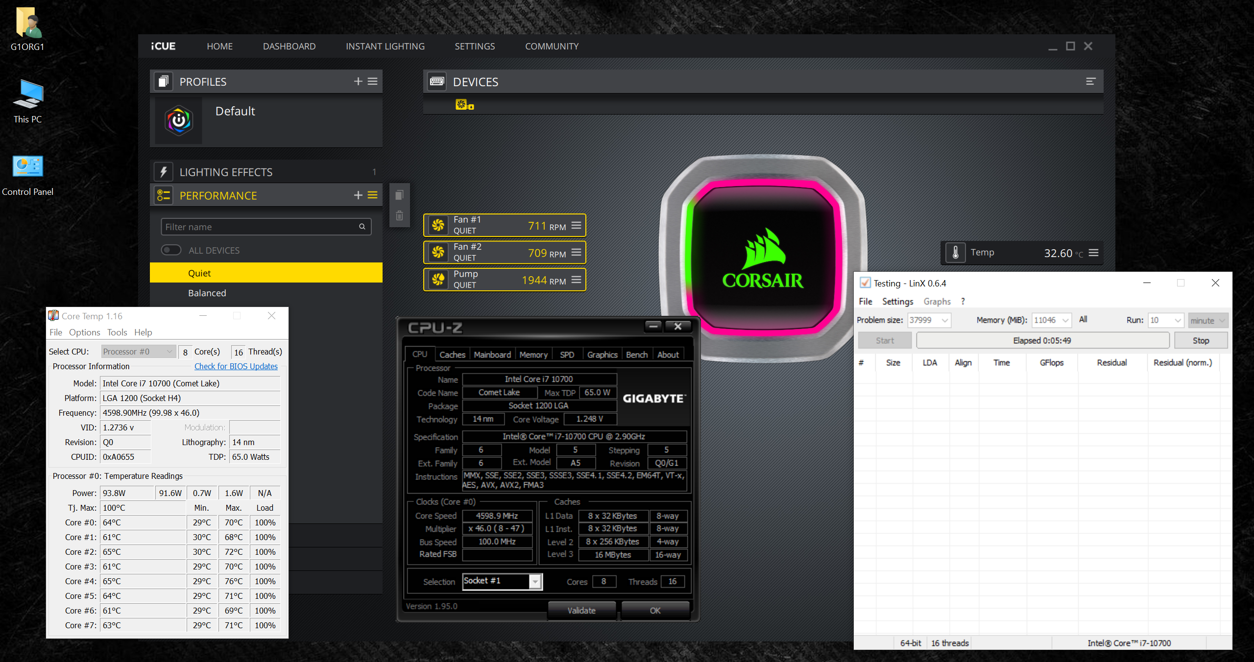Image resolution: width=1254 pixels, height=662 pixels.
Task: Click the Pump fan icon
Action: [438, 279]
